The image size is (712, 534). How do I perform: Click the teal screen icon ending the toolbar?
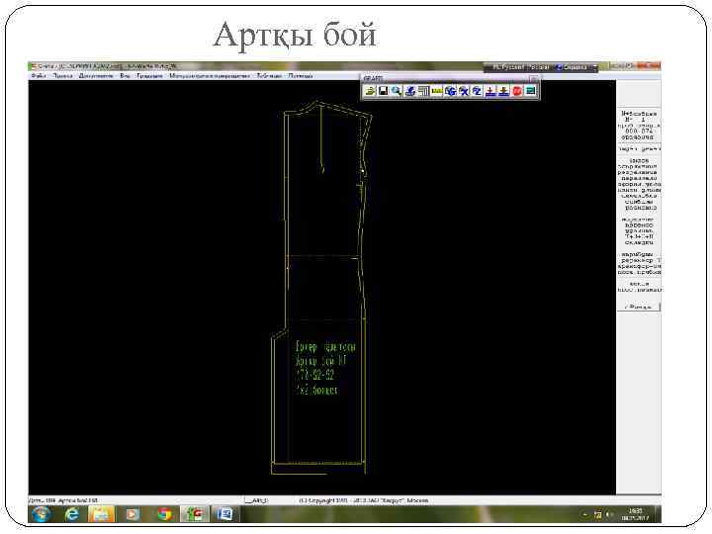[530, 91]
